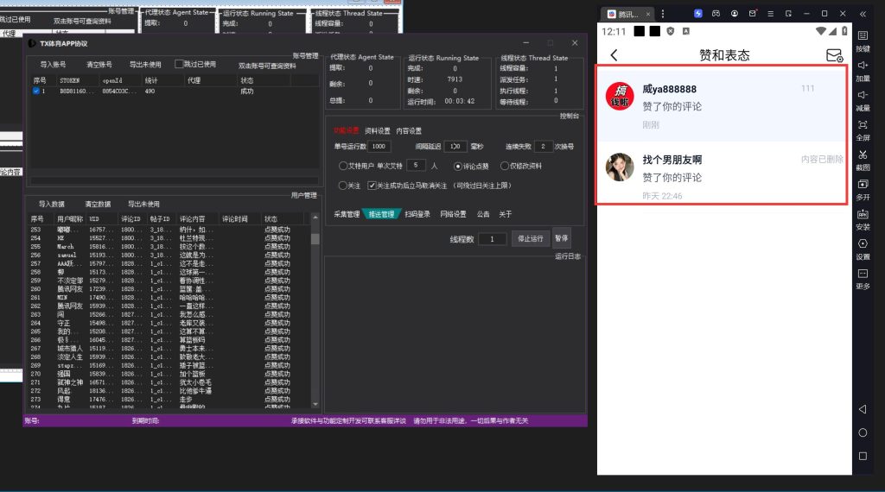Screen dimensions: 885x492
Task: Tap the back arrow on 赞和表态 page
Action: (614, 55)
